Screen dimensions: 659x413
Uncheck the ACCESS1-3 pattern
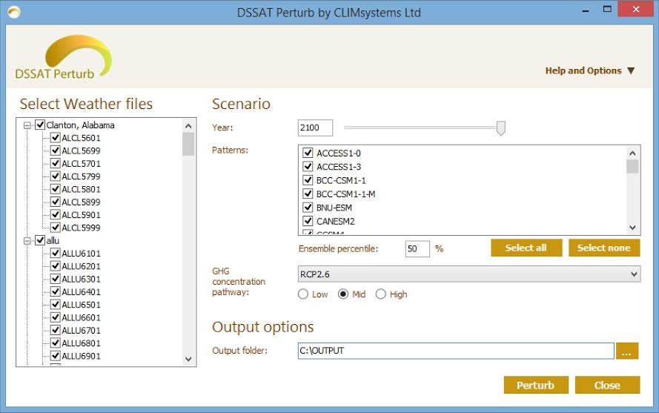pos(308,167)
